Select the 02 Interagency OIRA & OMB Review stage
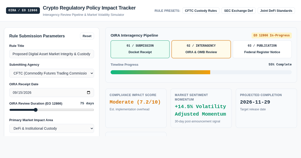The width and height of the screenshot is (301, 158). pos(201,49)
